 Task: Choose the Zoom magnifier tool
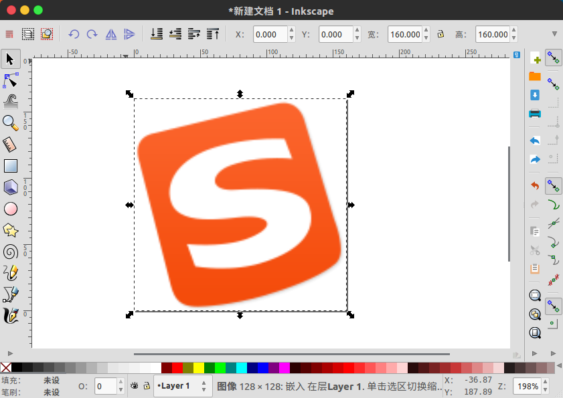pos(10,122)
